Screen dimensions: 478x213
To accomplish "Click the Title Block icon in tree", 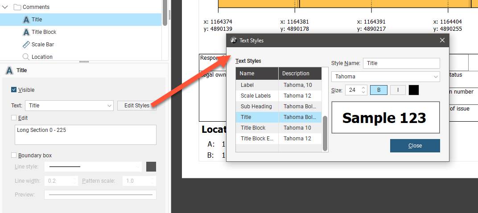I will 26,32.
